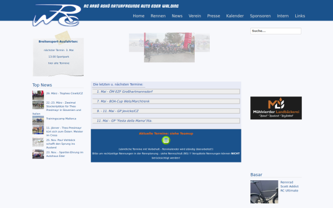Image resolution: width=333 pixels, height=208 pixels.
Task: Open the Rennen menu item
Action: point(158,16)
